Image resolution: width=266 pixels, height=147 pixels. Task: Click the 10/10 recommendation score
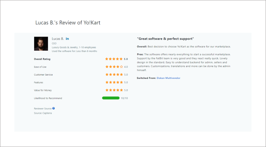(124, 98)
